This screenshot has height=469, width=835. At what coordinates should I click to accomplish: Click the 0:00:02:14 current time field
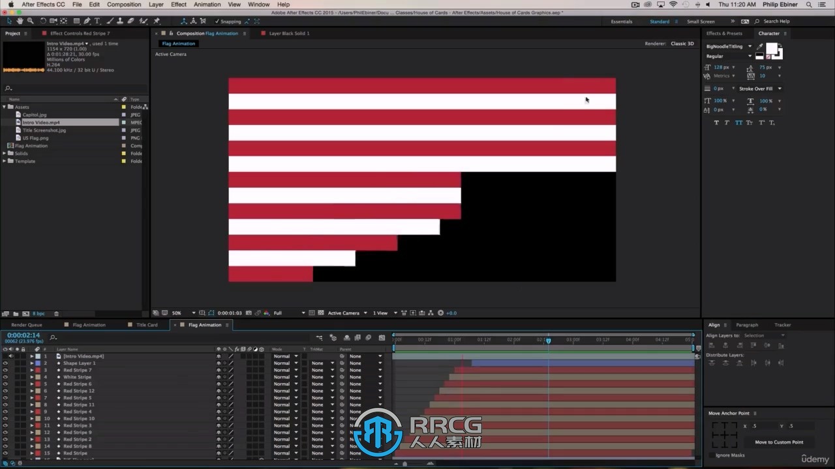point(23,335)
